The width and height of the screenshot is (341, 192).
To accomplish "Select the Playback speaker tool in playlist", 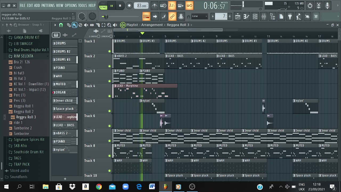I will click(x=115, y=25).
